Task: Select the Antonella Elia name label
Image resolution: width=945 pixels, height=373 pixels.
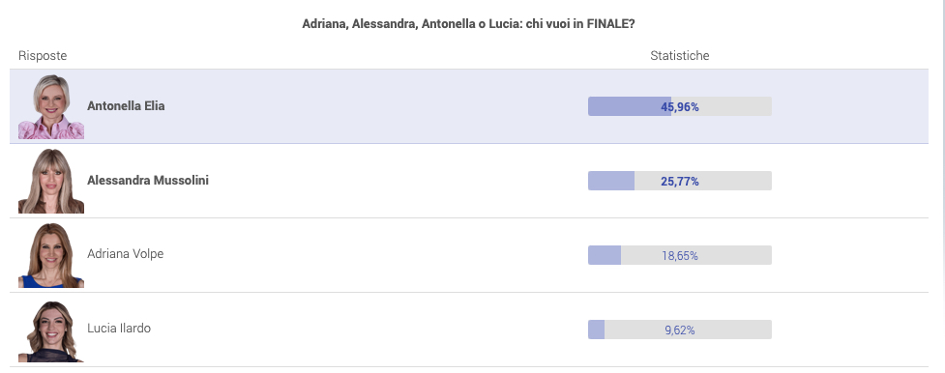Action: (x=126, y=106)
